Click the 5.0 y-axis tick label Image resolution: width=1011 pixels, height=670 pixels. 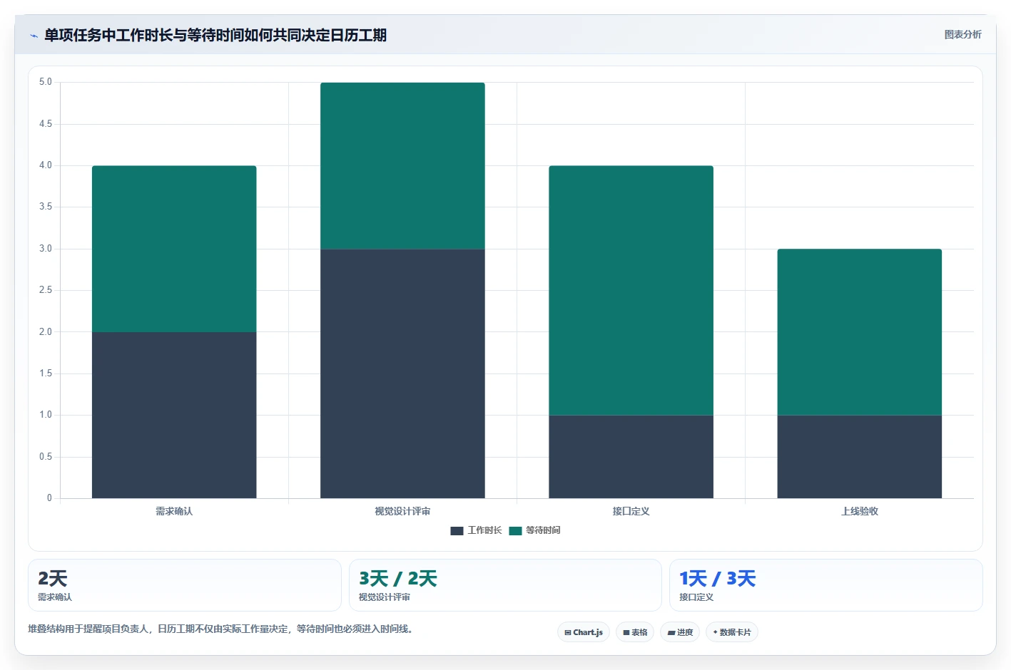click(x=46, y=82)
